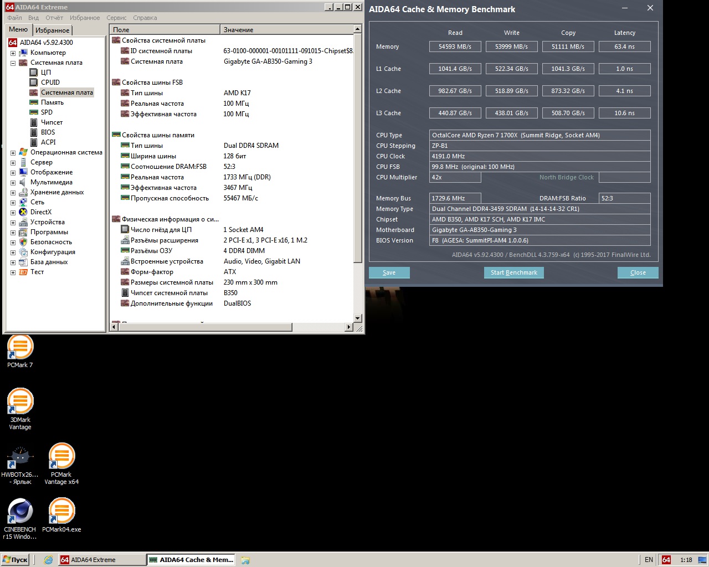Expand the База данных tree node
The width and height of the screenshot is (709, 567).
coord(13,262)
